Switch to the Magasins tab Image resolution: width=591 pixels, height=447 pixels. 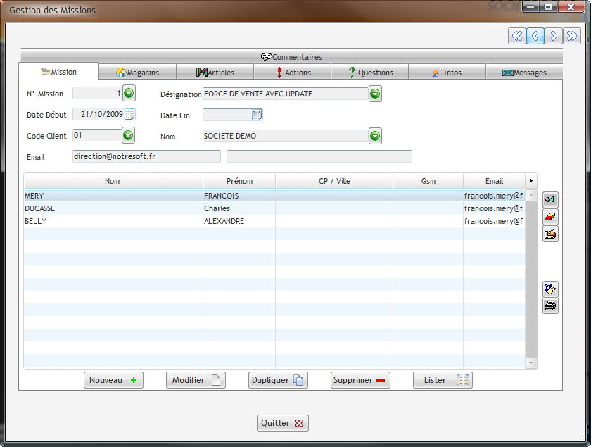137,72
